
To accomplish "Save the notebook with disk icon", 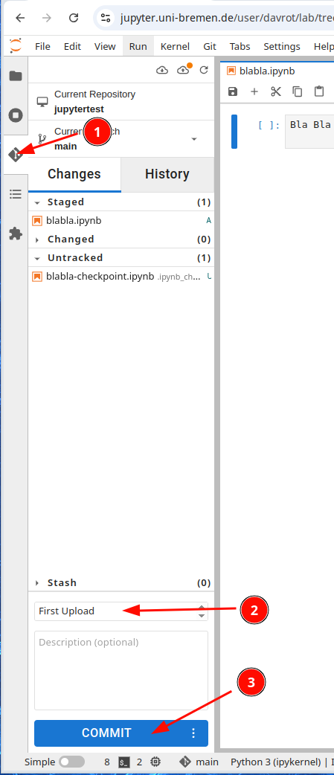I will 233,91.
